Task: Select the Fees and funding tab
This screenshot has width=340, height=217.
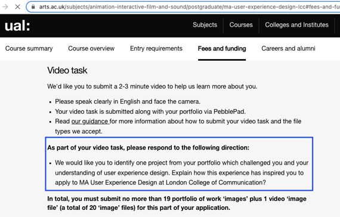Action: 222,48
